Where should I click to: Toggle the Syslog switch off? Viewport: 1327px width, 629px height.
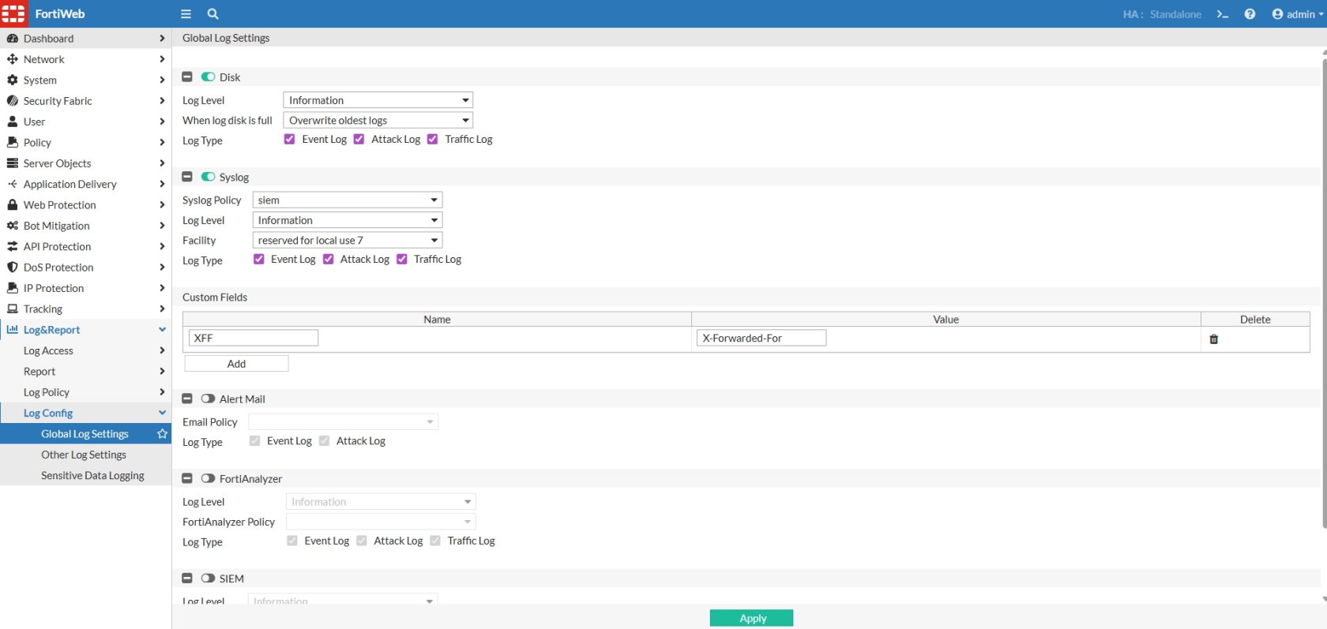[x=208, y=177]
